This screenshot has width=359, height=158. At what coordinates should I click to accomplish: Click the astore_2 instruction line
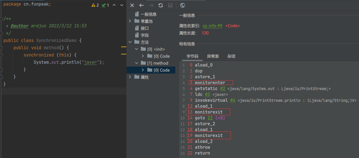(205, 124)
